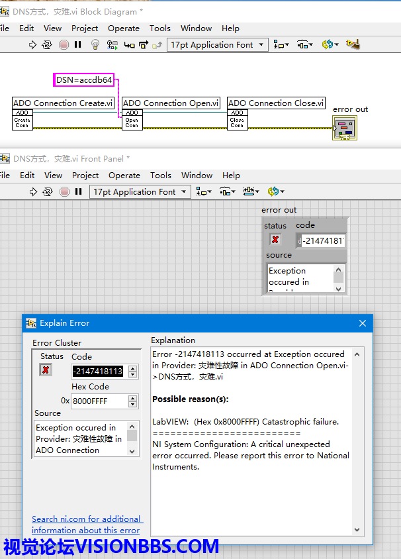Click Step Into icon in Block Diagram
The width and height of the screenshot is (401, 559).
click(x=129, y=45)
